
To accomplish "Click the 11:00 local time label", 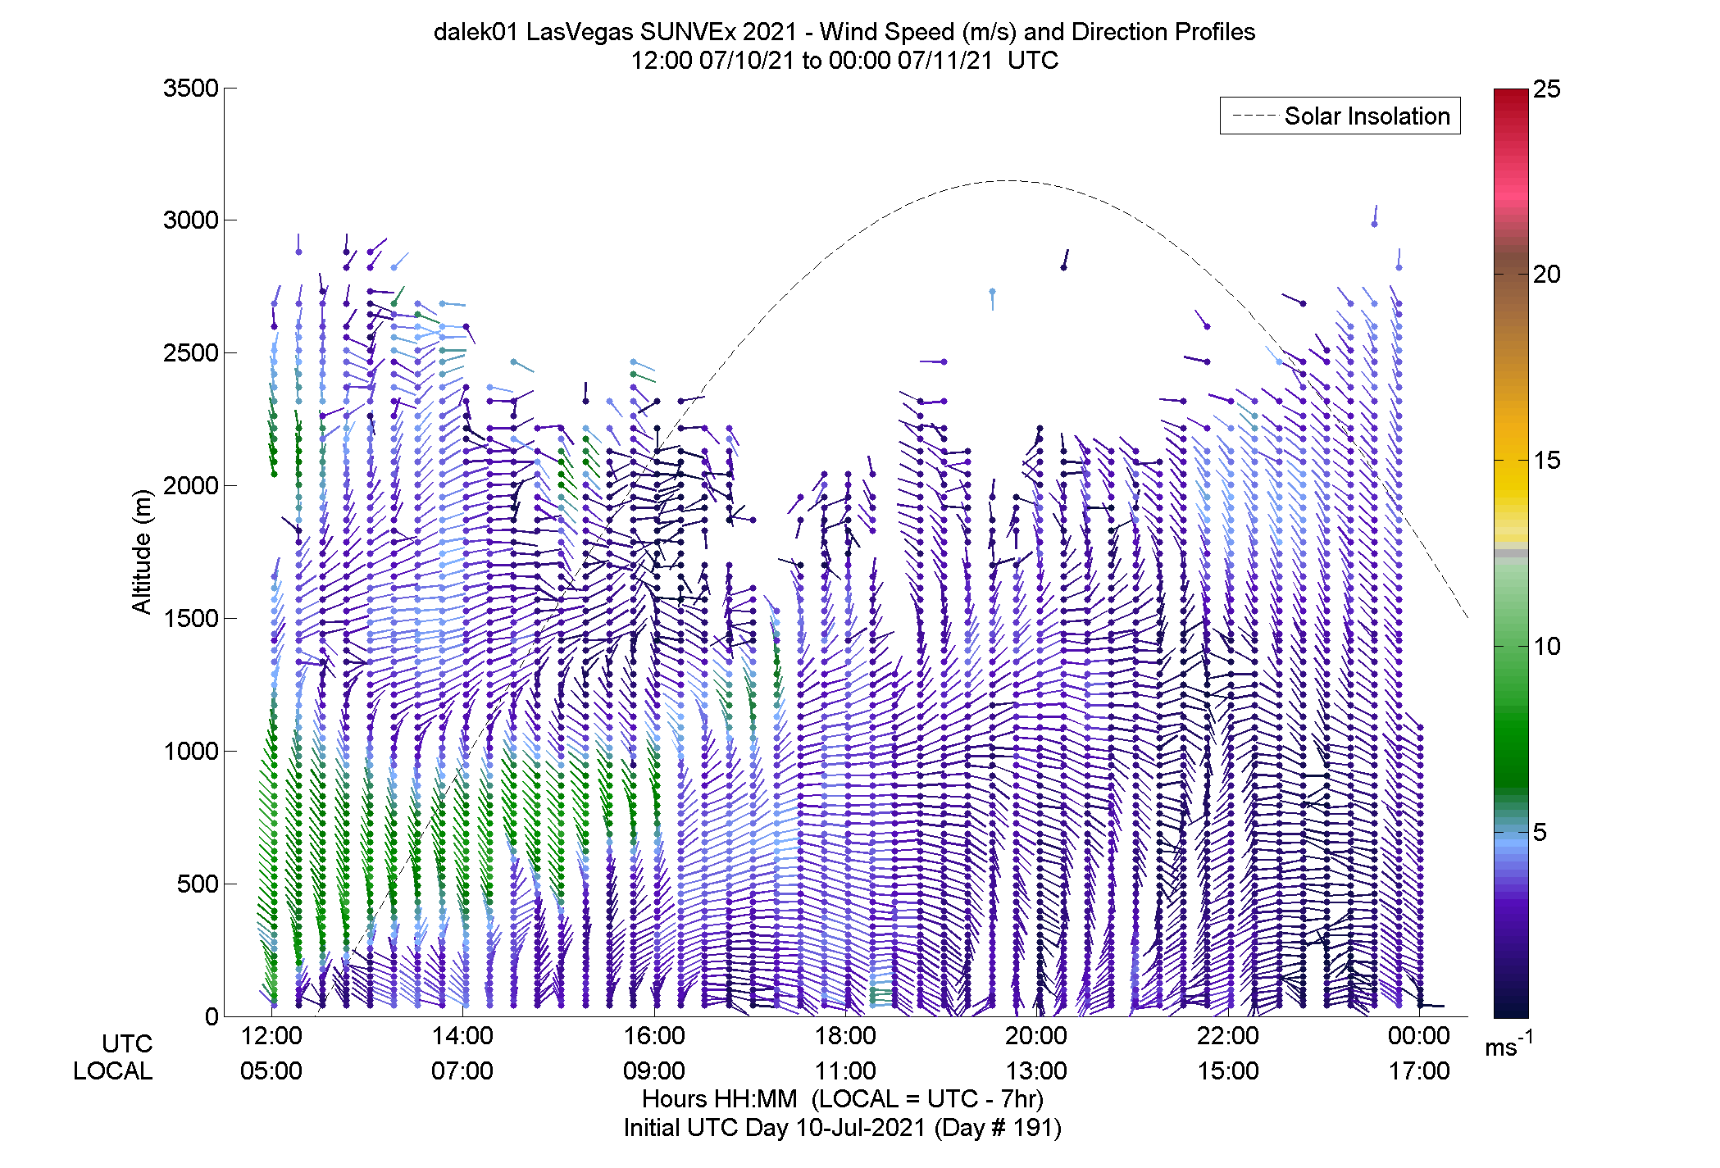I will click(x=845, y=1071).
